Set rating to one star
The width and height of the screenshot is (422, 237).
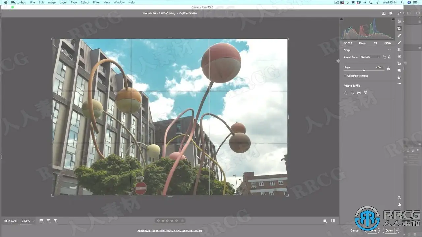(158, 221)
